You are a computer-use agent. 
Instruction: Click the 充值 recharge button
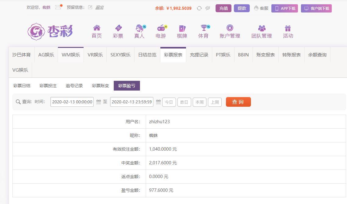coord(224,8)
